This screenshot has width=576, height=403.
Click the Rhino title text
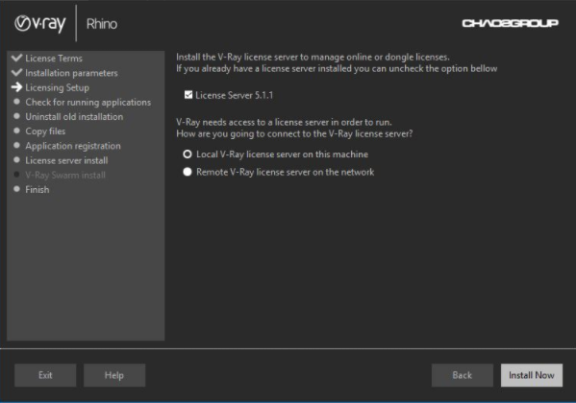coord(102,24)
